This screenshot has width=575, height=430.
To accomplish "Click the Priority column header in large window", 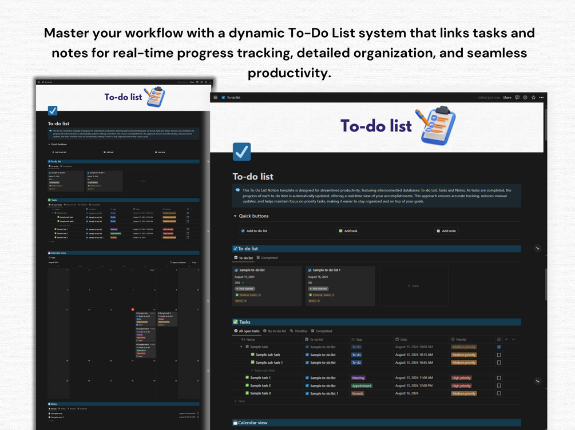I will (459, 340).
